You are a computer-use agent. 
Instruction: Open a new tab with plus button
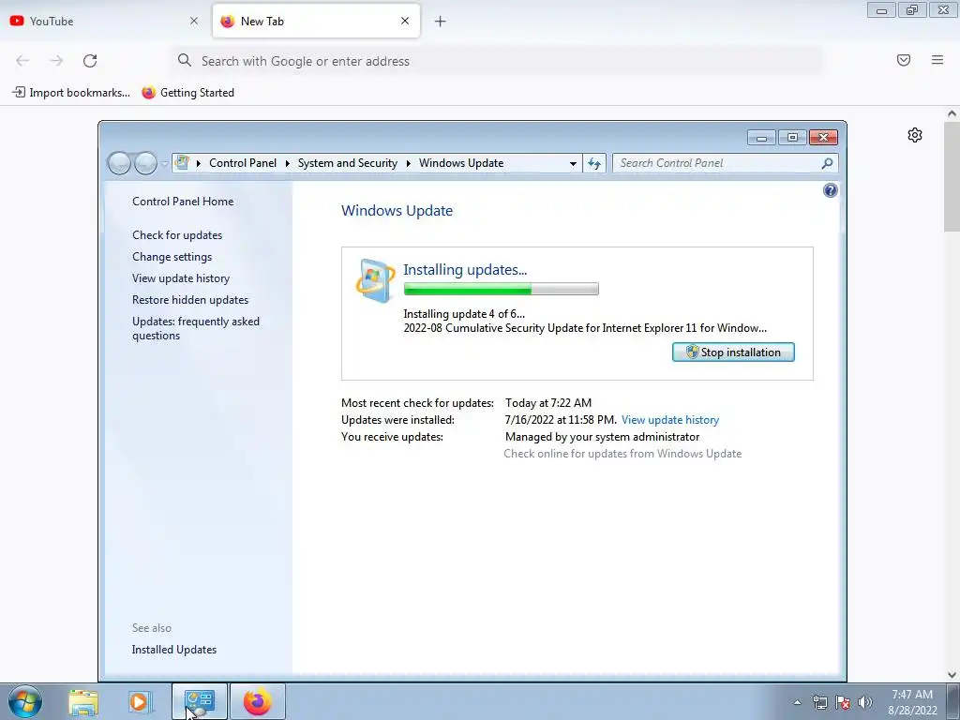441,22
